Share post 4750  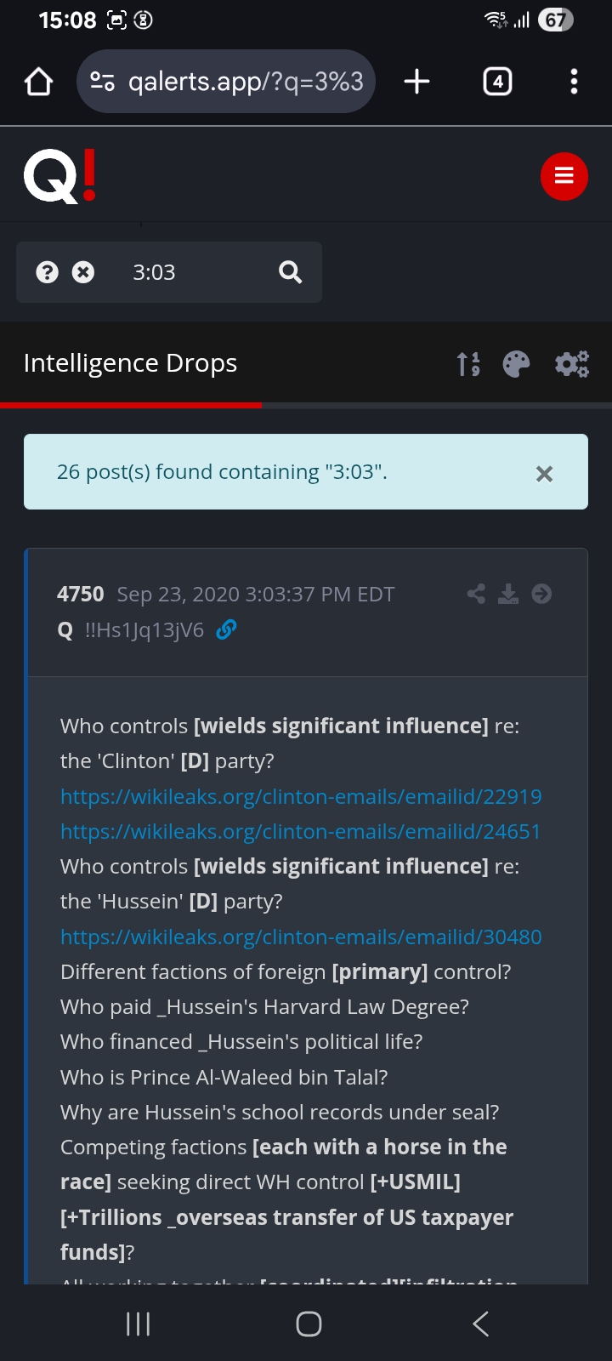pos(476,594)
